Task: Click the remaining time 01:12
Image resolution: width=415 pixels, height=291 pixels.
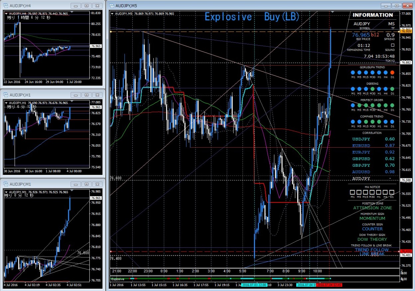Action: tap(364, 45)
